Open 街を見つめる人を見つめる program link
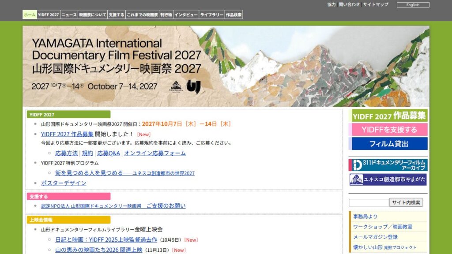452x254 pixels. tap(125, 173)
